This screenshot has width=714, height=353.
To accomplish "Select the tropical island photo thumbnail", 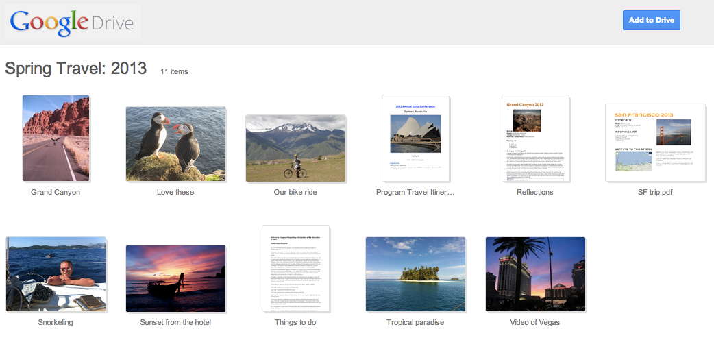I will pos(415,274).
